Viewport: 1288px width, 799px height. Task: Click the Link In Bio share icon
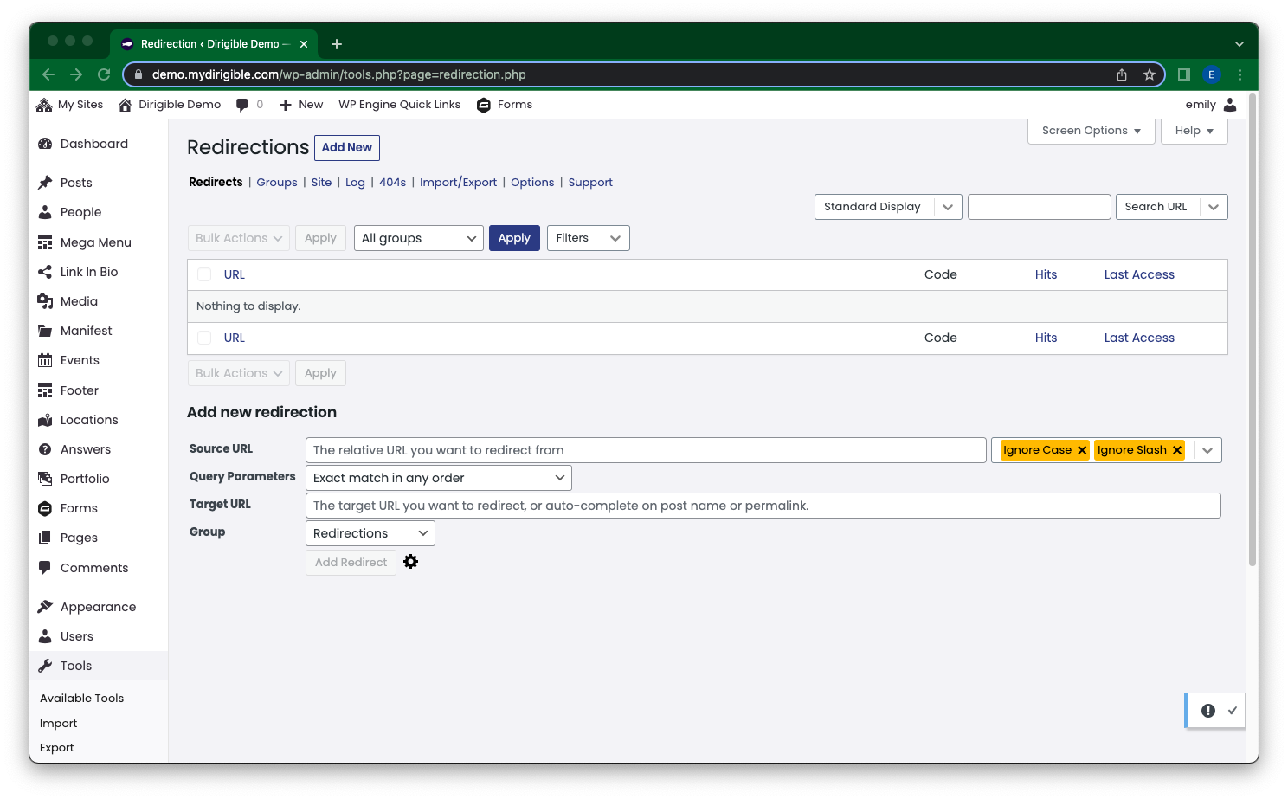(x=45, y=272)
